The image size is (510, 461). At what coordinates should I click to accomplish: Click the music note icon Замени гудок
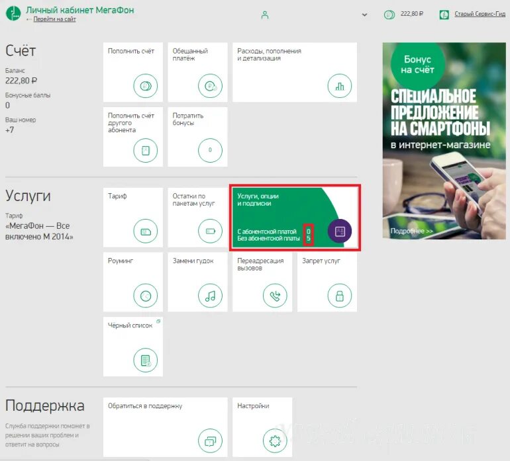(210, 296)
